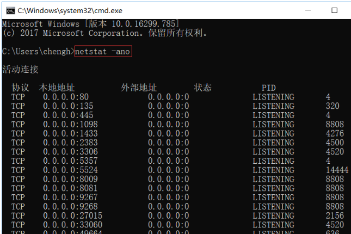The height and width of the screenshot is (234, 351).
Task: Click PID 4 in port 445 row
Action: point(328,115)
